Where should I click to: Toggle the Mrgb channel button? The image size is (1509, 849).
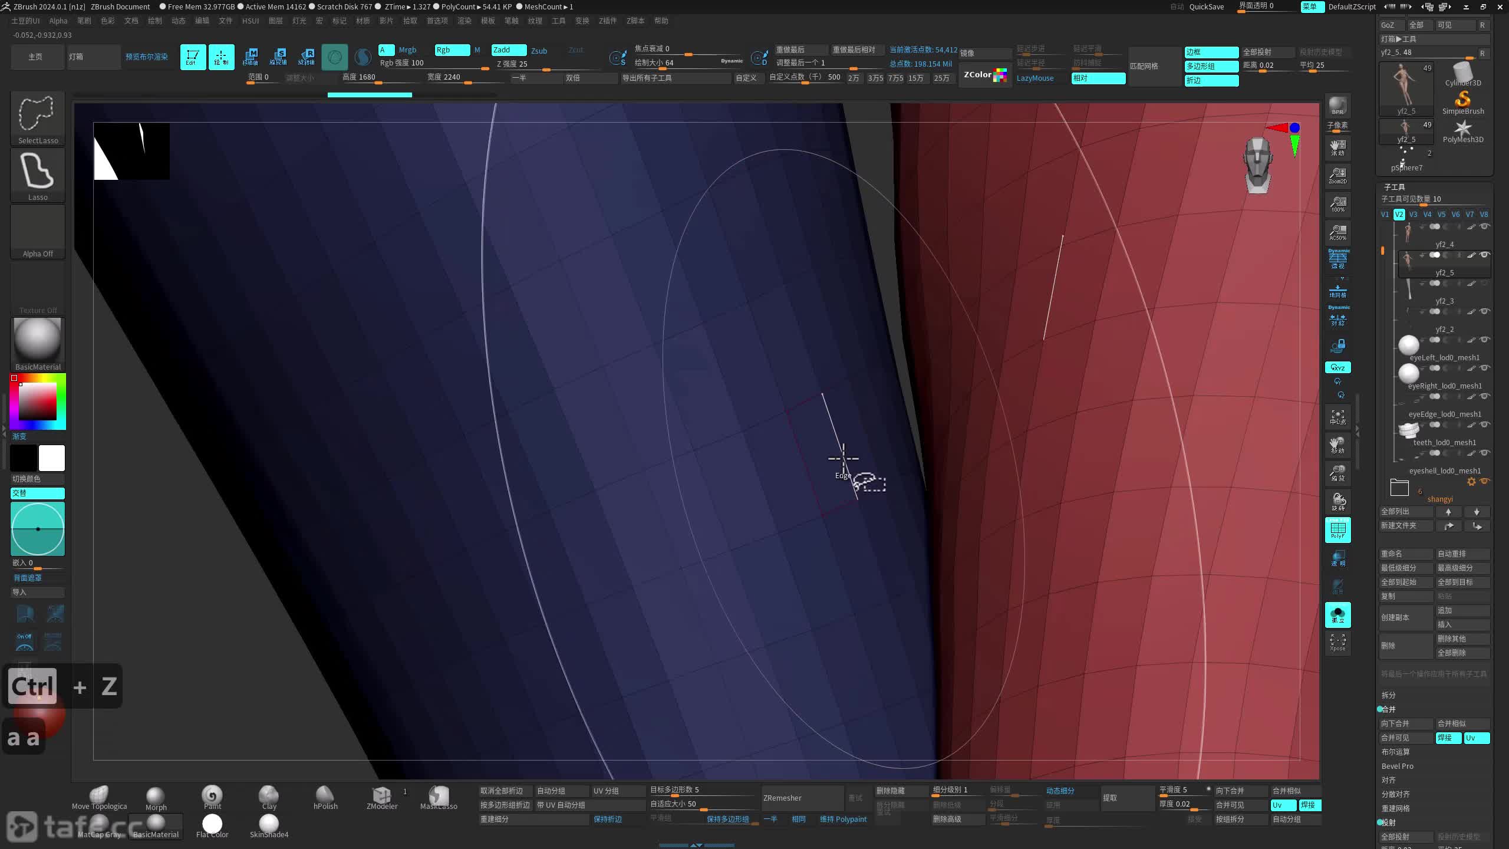407,50
